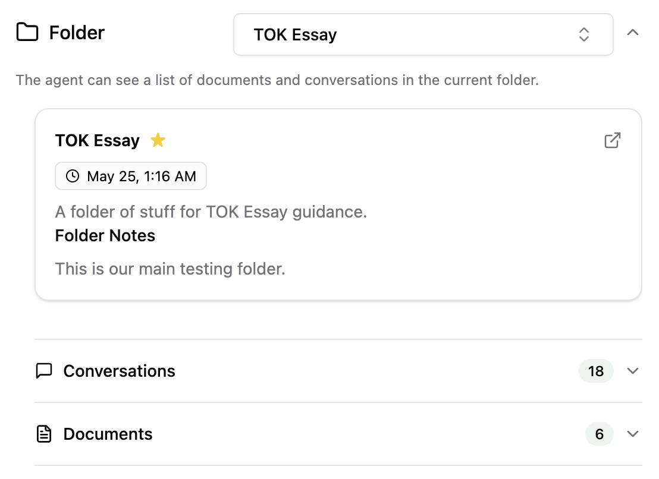The width and height of the screenshot is (659, 479).
Task: Click the 6 documents count badge
Action: pyautogui.click(x=599, y=434)
